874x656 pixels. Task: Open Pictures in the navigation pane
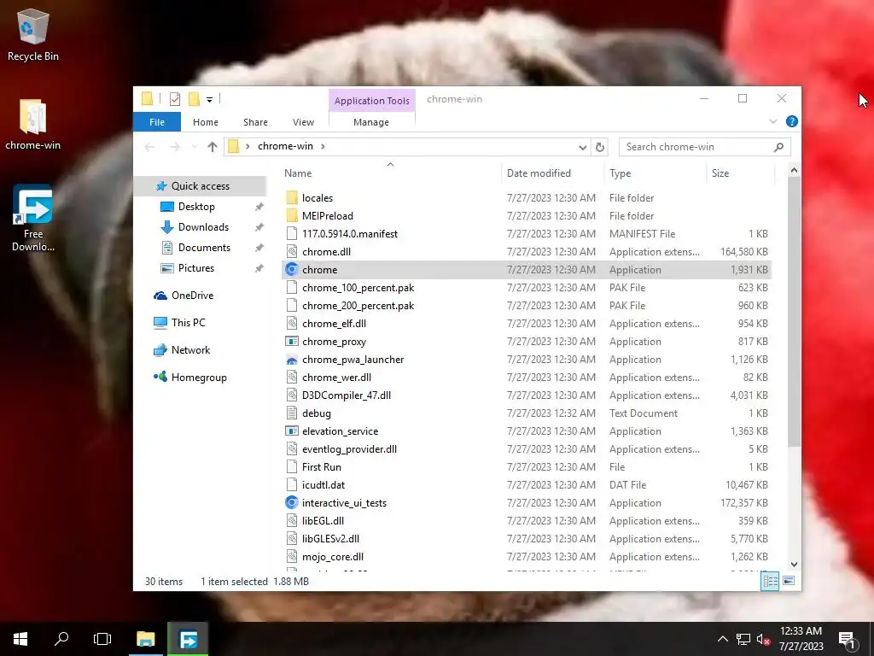[195, 268]
